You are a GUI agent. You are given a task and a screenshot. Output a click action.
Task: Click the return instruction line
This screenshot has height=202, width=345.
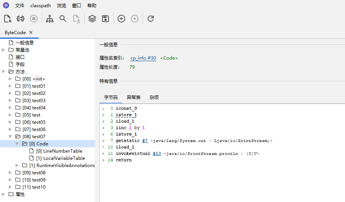(x=124, y=160)
